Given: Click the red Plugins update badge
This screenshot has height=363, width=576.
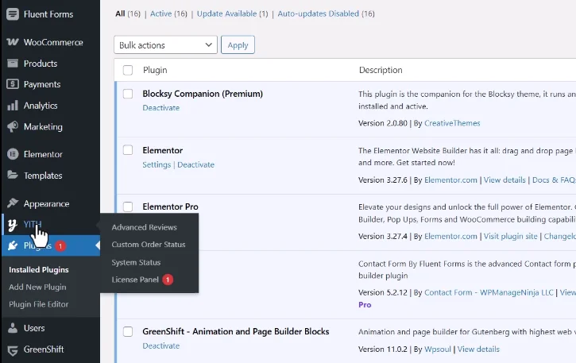Looking at the screenshot, I should pos(60,245).
